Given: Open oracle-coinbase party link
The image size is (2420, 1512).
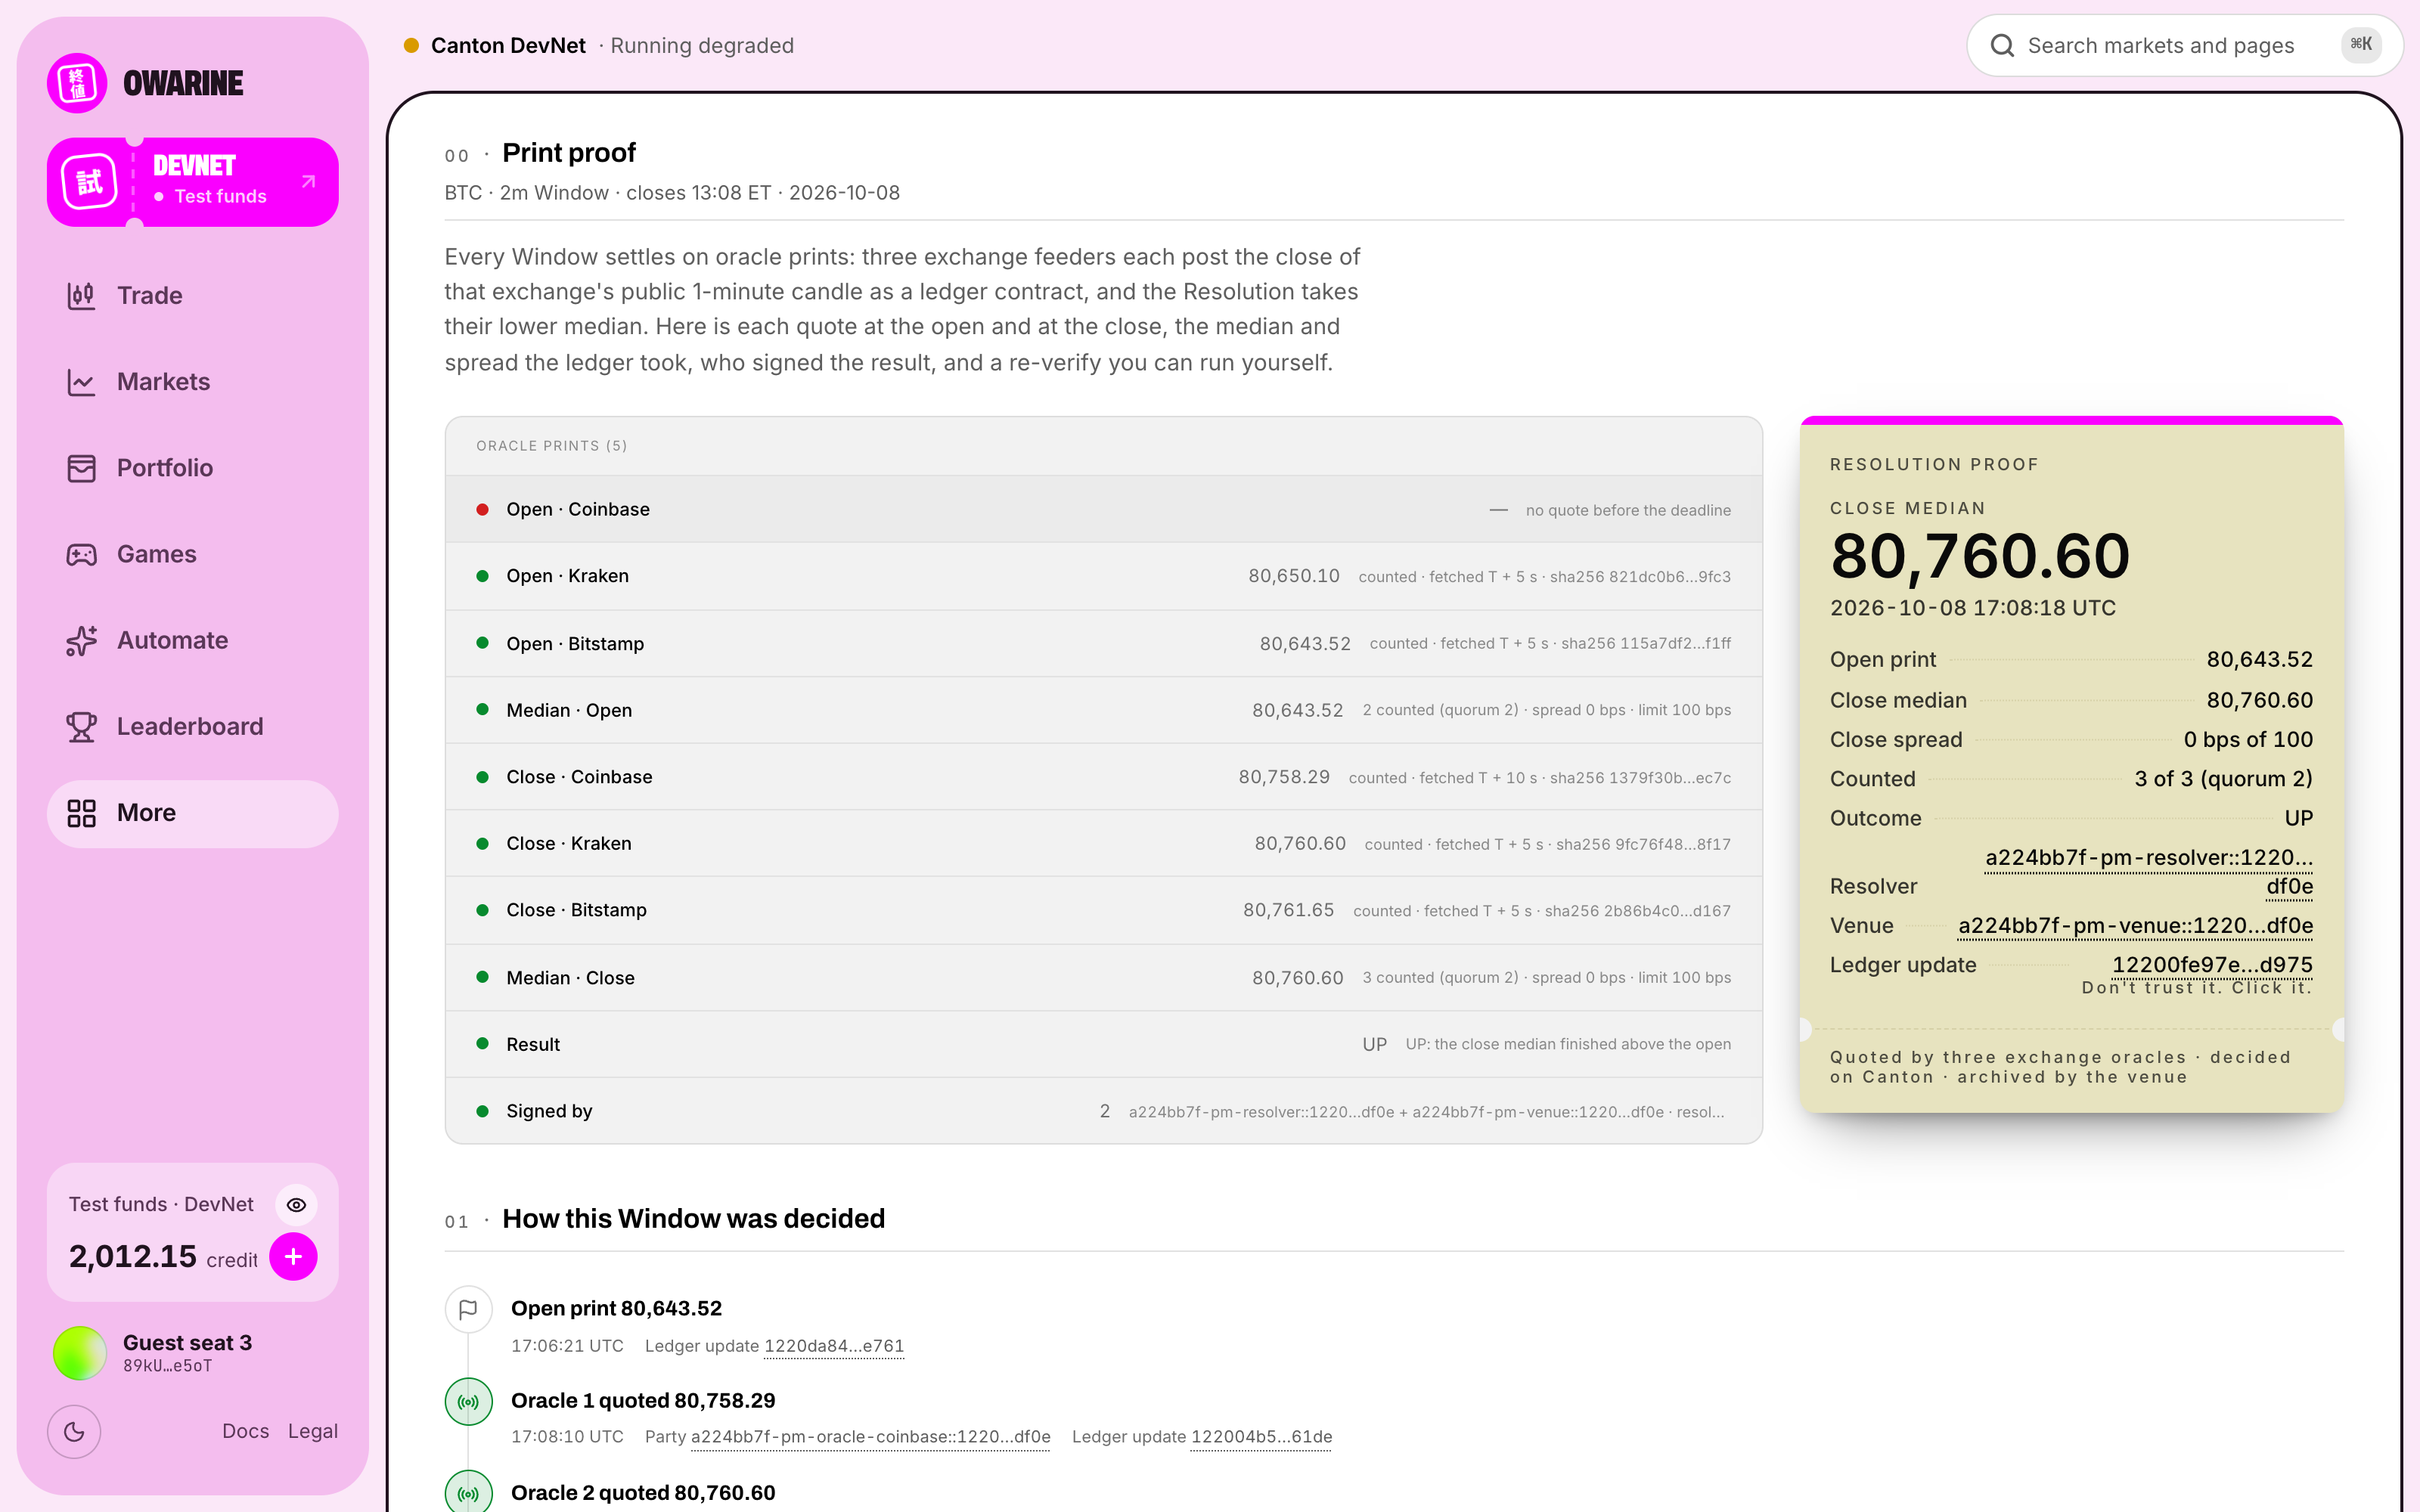Looking at the screenshot, I should tap(870, 1437).
